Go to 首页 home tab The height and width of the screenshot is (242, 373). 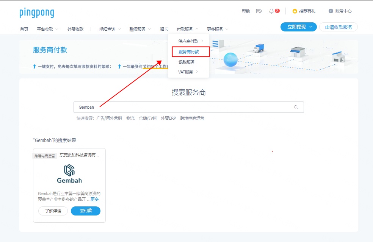[x=24, y=29]
